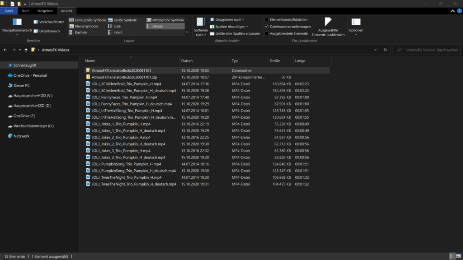Click Ausgewählte Elemente ausblenden
The height and width of the screenshot is (260, 463).
pos(328,27)
